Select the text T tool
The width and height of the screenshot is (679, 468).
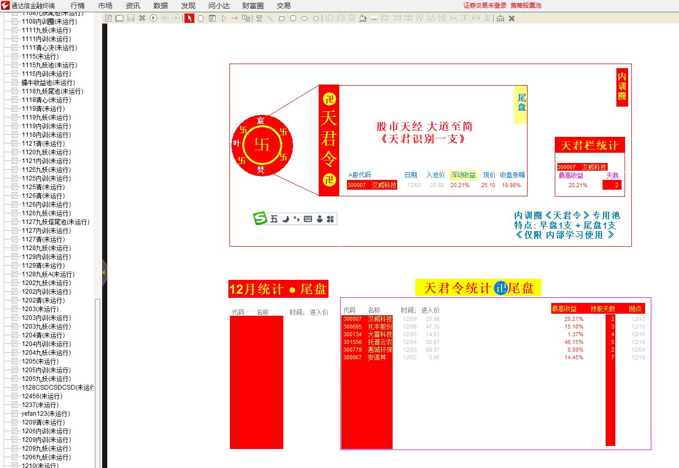point(259,18)
